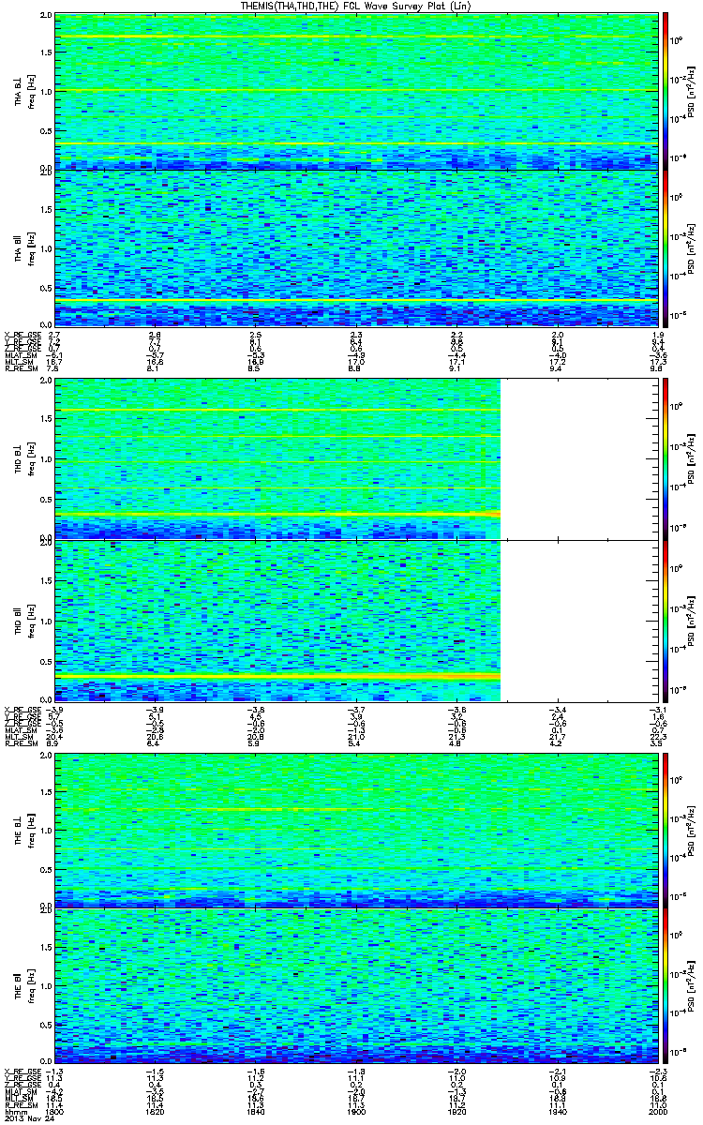703x1125 pixels.
Task: Click the color bar beside the THA BL panel
Action: pos(665,90)
